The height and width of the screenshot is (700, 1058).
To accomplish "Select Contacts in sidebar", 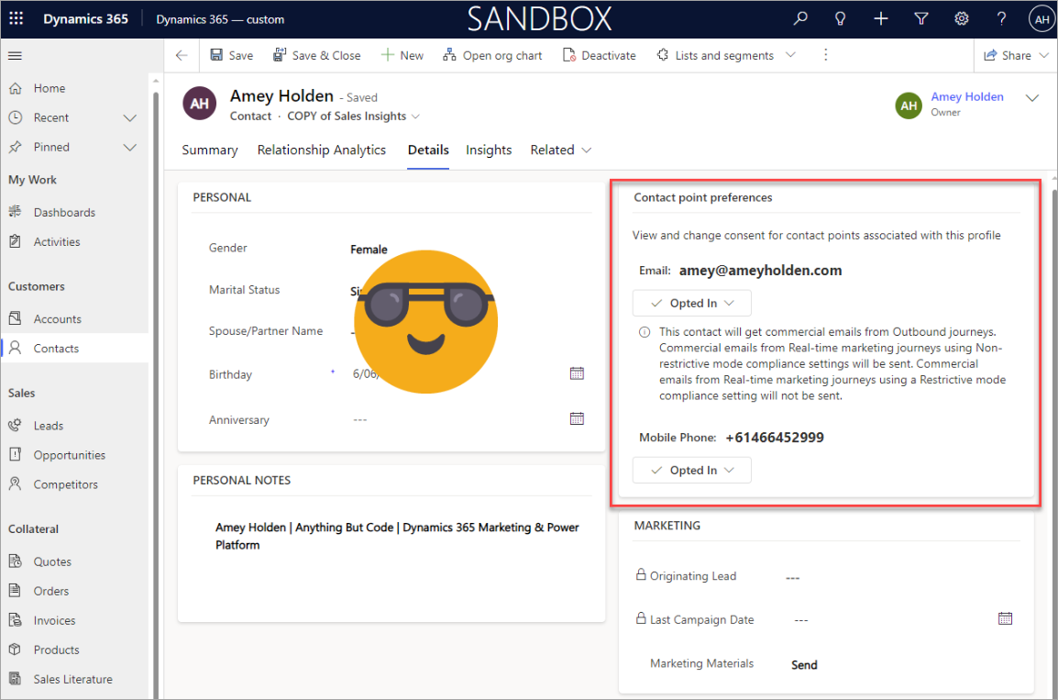I will [x=74, y=349].
